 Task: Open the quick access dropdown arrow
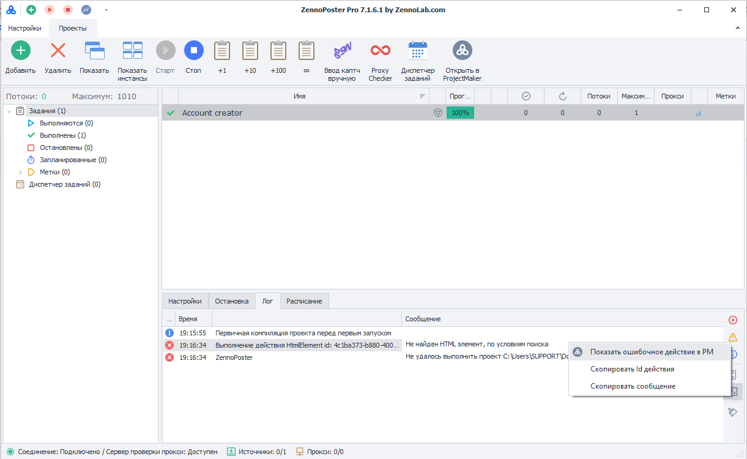[x=106, y=10]
